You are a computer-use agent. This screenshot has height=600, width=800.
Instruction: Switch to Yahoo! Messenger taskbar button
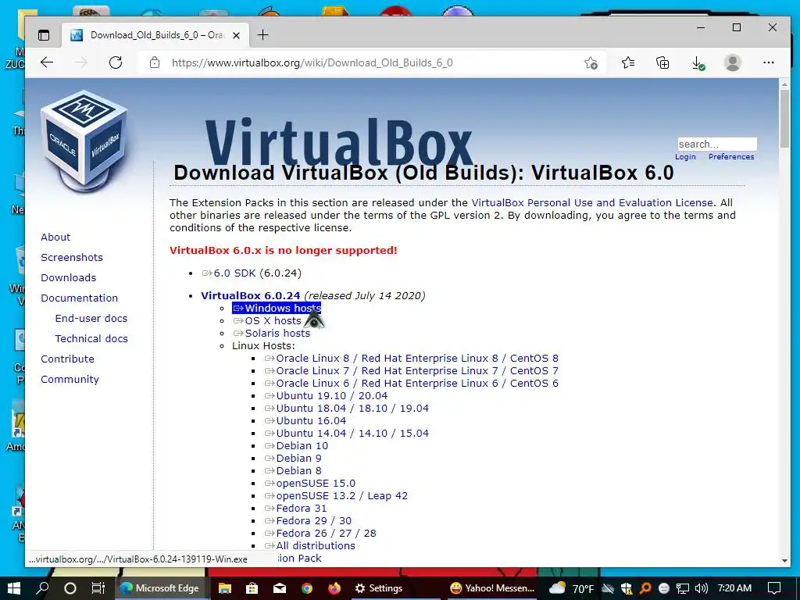point(492,588)
